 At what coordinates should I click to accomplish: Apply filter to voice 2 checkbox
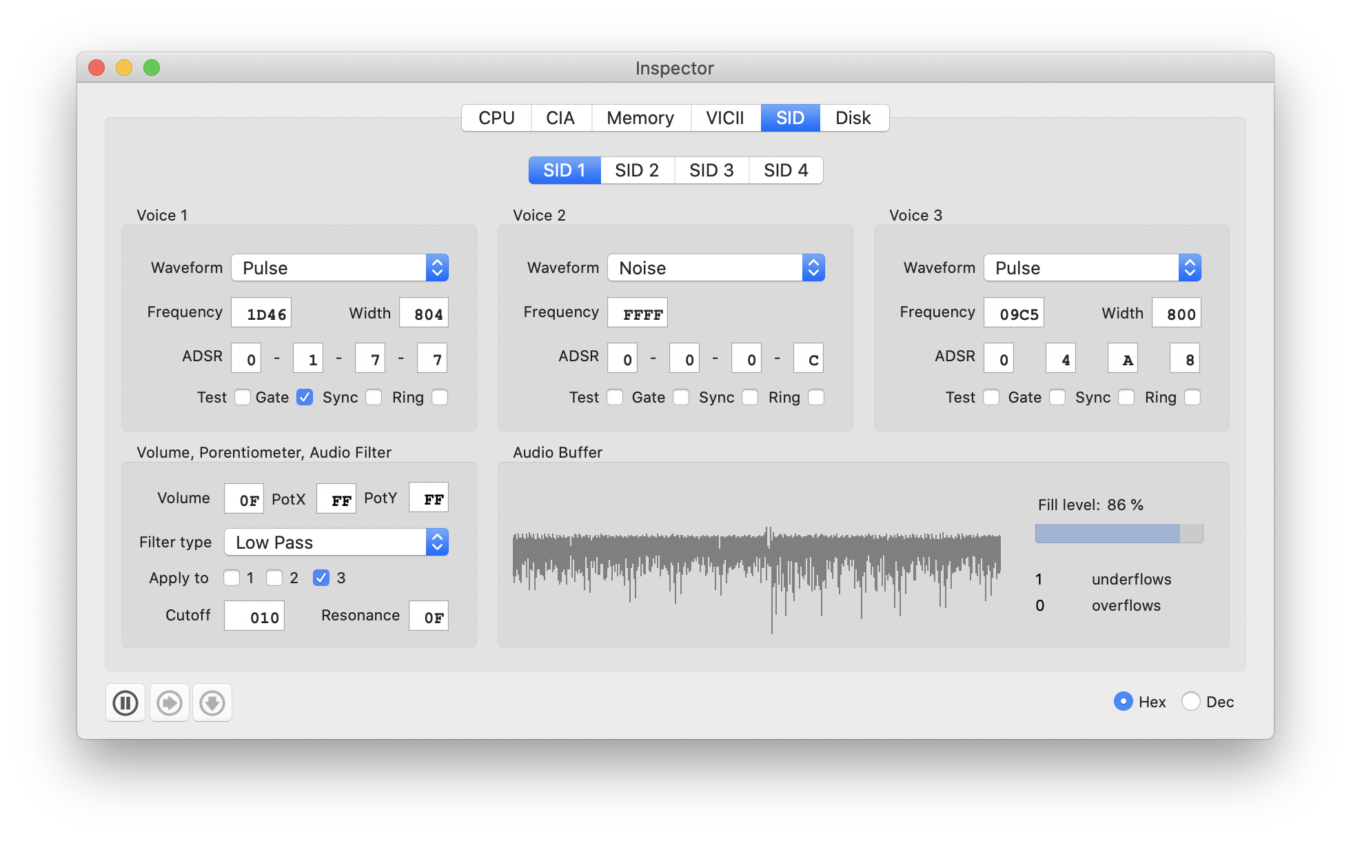pos(274,578)
